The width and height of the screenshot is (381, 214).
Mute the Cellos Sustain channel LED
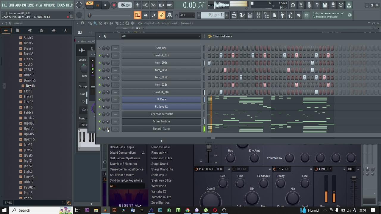100,121
